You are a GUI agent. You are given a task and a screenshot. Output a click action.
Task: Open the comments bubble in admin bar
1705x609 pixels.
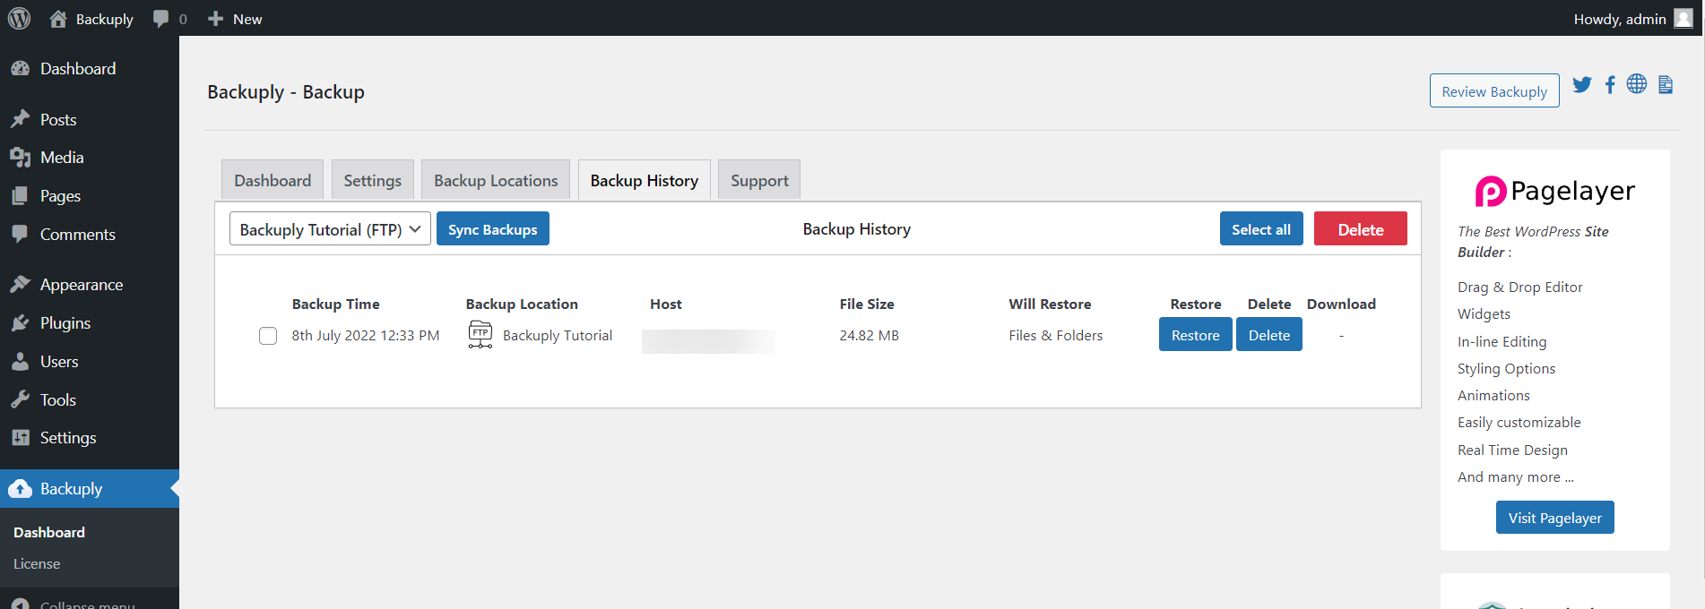pos(160,19)
